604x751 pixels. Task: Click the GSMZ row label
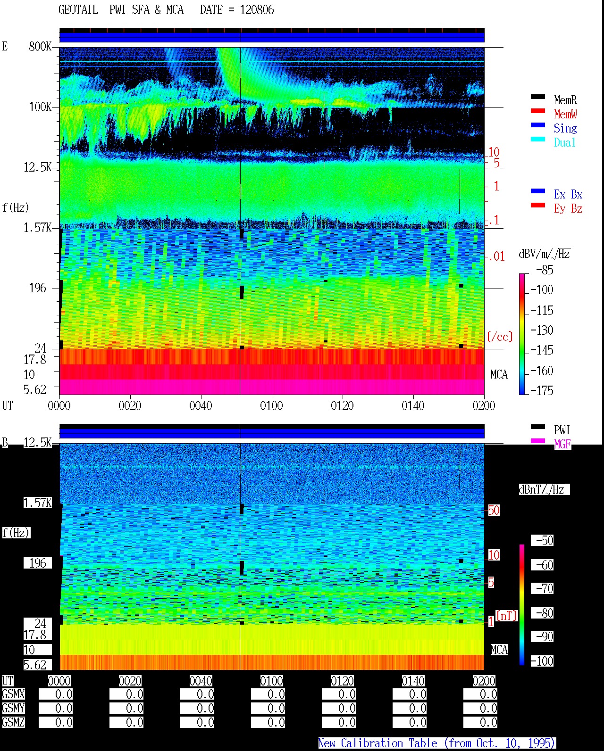tap(13, 722)
